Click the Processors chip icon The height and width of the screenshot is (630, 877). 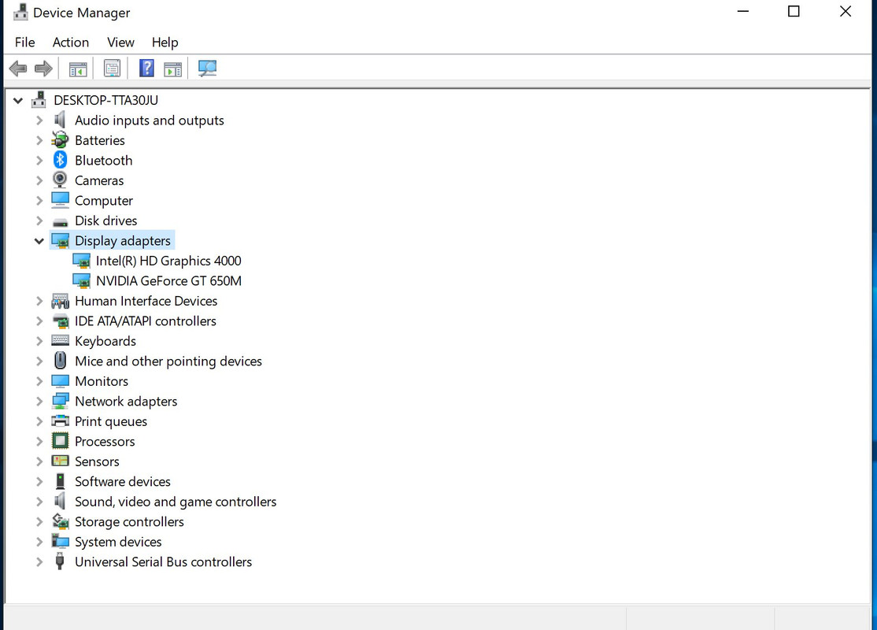[60, 441]
